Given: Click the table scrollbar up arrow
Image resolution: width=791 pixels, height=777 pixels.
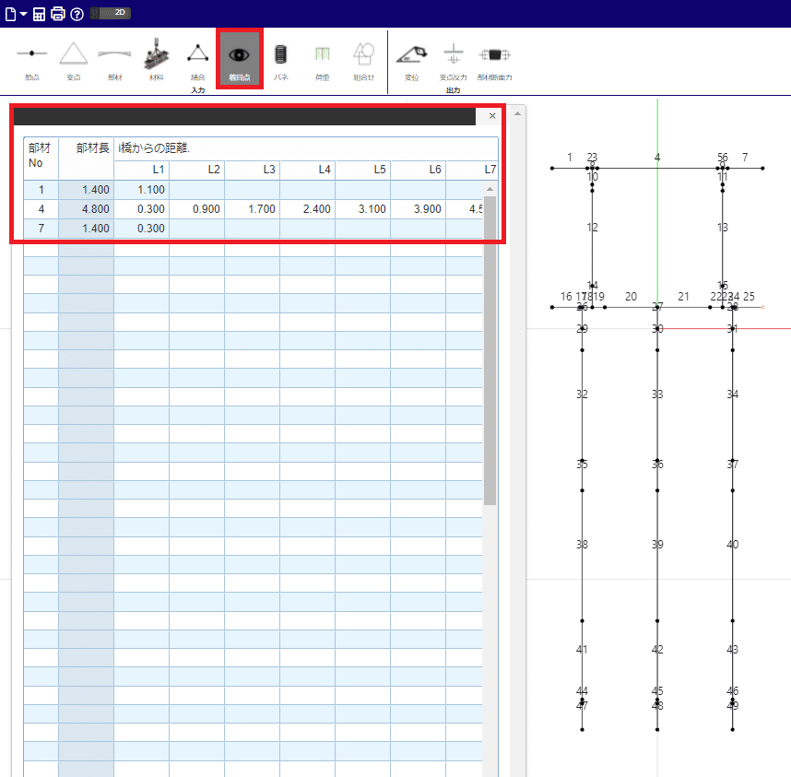Looking at the screenshot, I should coord(490,189).
